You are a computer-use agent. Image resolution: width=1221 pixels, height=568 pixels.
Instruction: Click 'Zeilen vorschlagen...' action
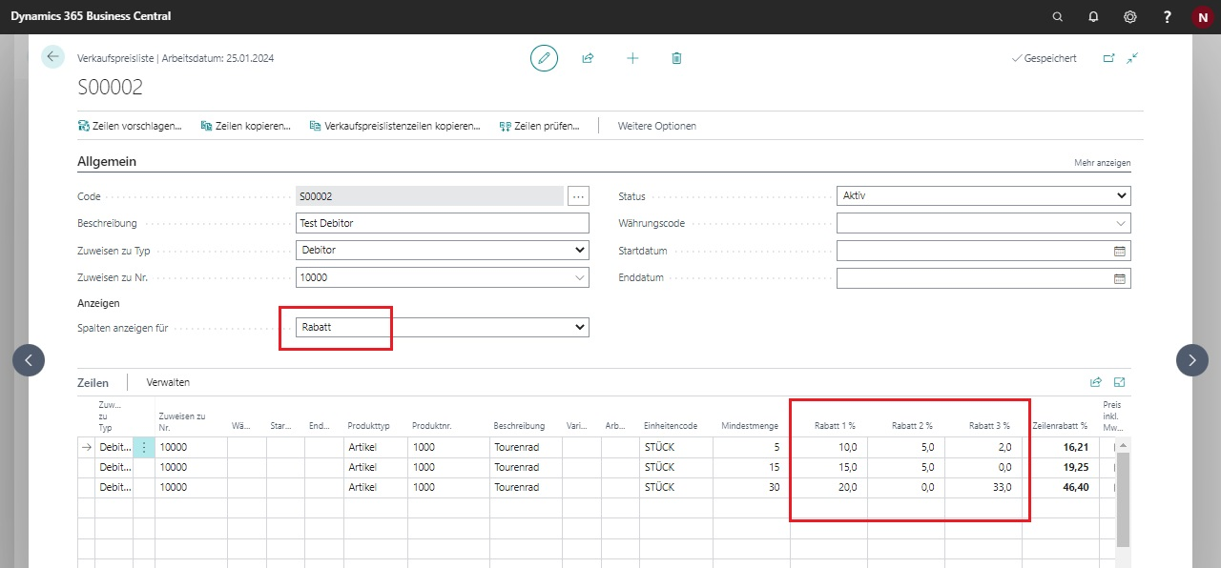click(130, 126)
